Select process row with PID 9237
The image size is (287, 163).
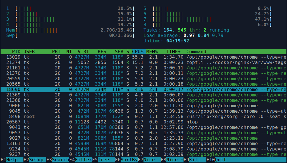(x=143, y=154)
